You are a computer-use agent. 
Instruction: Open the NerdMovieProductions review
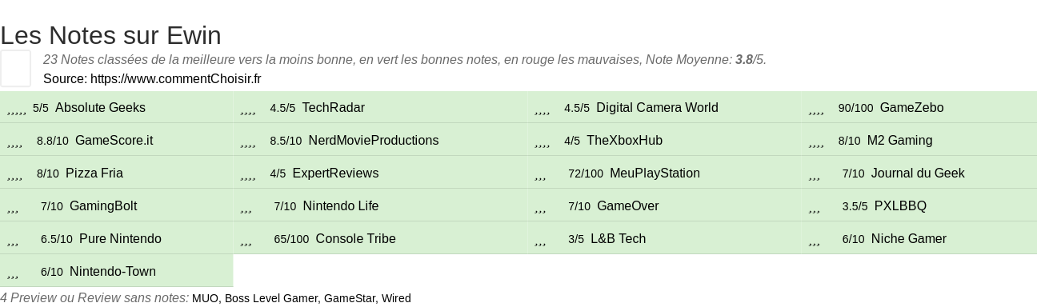click(374, 141)
